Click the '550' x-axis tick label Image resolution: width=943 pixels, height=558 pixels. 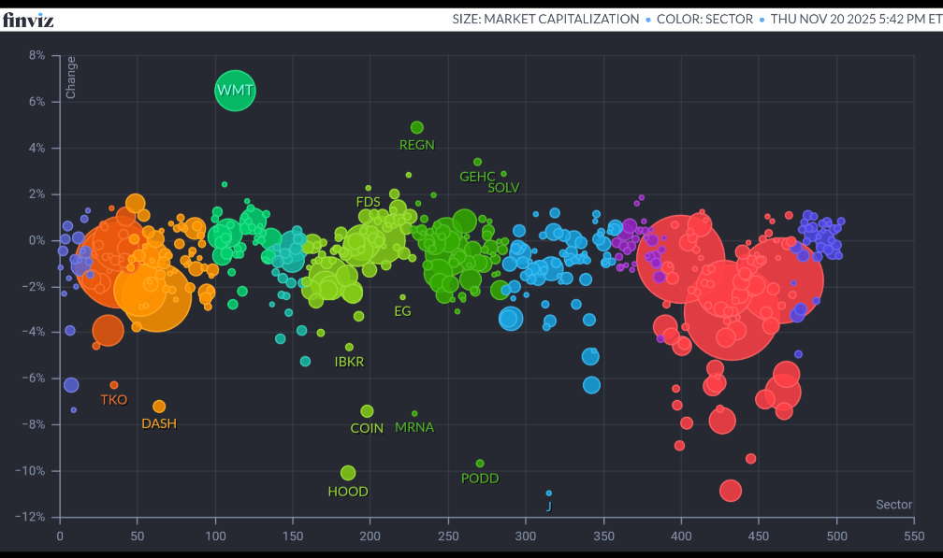click(x=914, y=537)
